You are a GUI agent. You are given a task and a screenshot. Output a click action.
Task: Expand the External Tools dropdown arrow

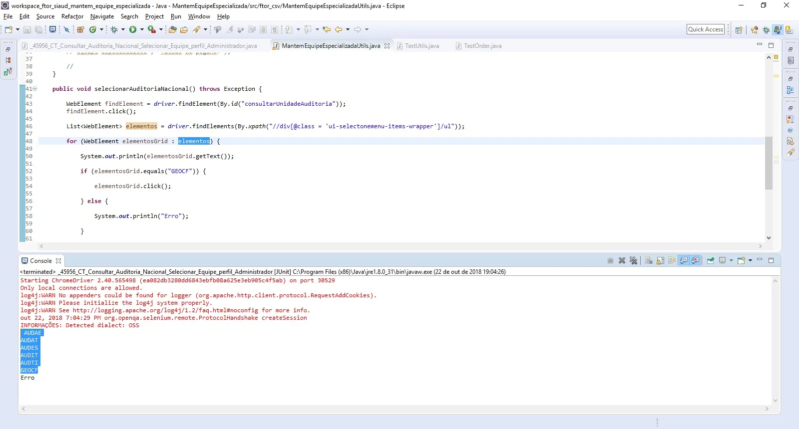click(161, 29)
